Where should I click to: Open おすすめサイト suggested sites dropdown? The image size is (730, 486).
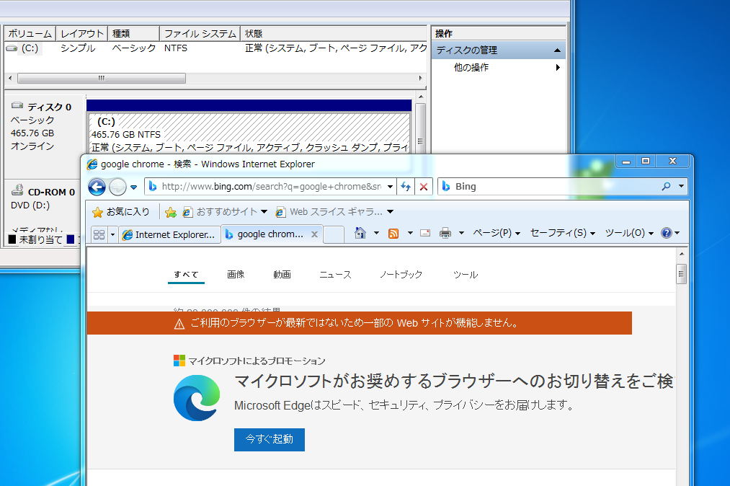[226, 212]
